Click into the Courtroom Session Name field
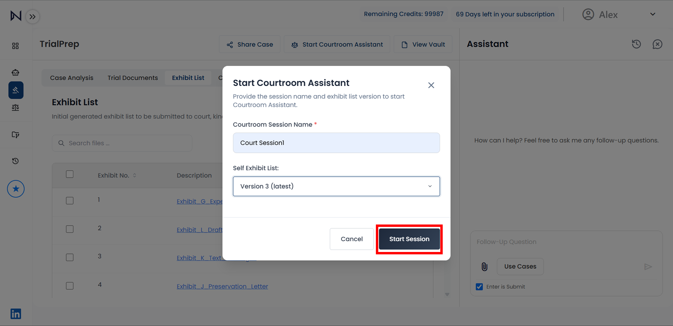The width and height of the screenshot is (673, 326). tap(336, 143)
